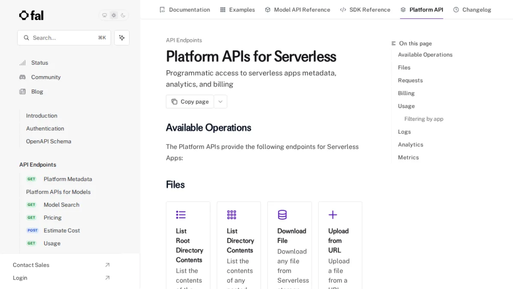The height and width of the screenshot is (289, 513).
Task: Jump to Usage in page outline
Action: point(406,106)
